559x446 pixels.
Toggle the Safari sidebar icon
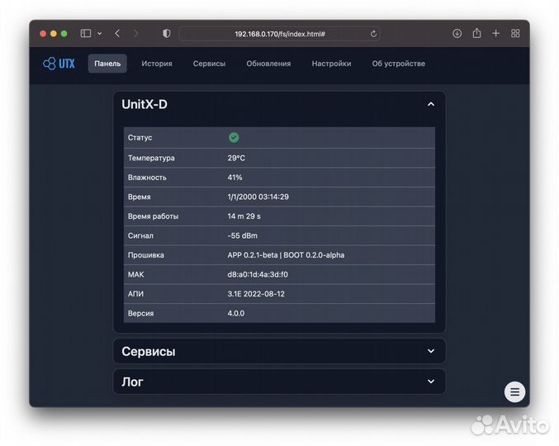tap(86, 34)
